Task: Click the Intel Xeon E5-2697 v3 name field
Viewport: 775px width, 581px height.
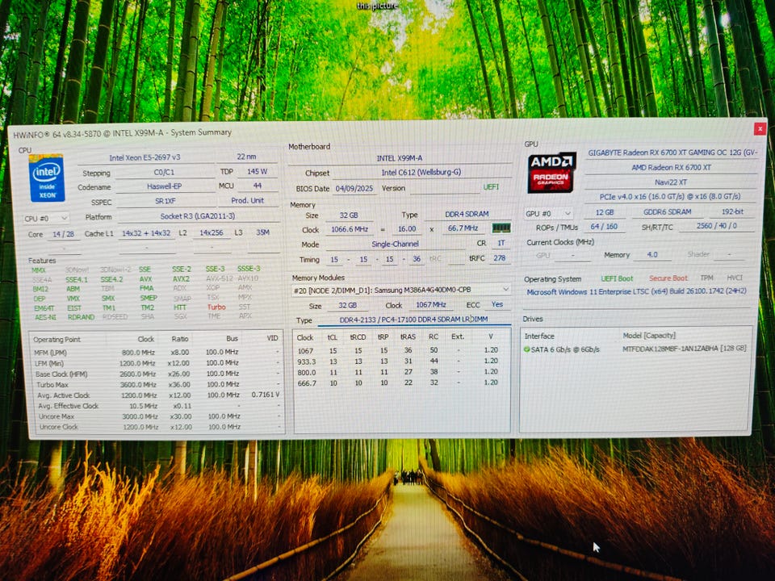Action: tap(145, 157)
